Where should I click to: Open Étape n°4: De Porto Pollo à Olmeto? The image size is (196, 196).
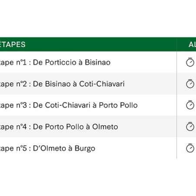pyautogui.click(x=59, y=127)
